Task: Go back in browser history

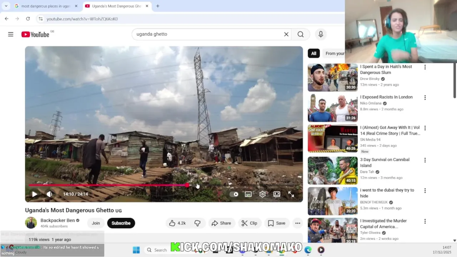Action: 6,19
